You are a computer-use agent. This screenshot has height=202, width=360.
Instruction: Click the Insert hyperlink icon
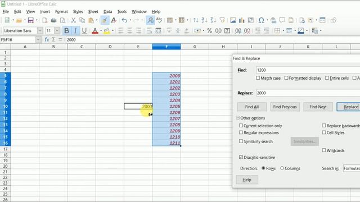[x=273, y=20]
